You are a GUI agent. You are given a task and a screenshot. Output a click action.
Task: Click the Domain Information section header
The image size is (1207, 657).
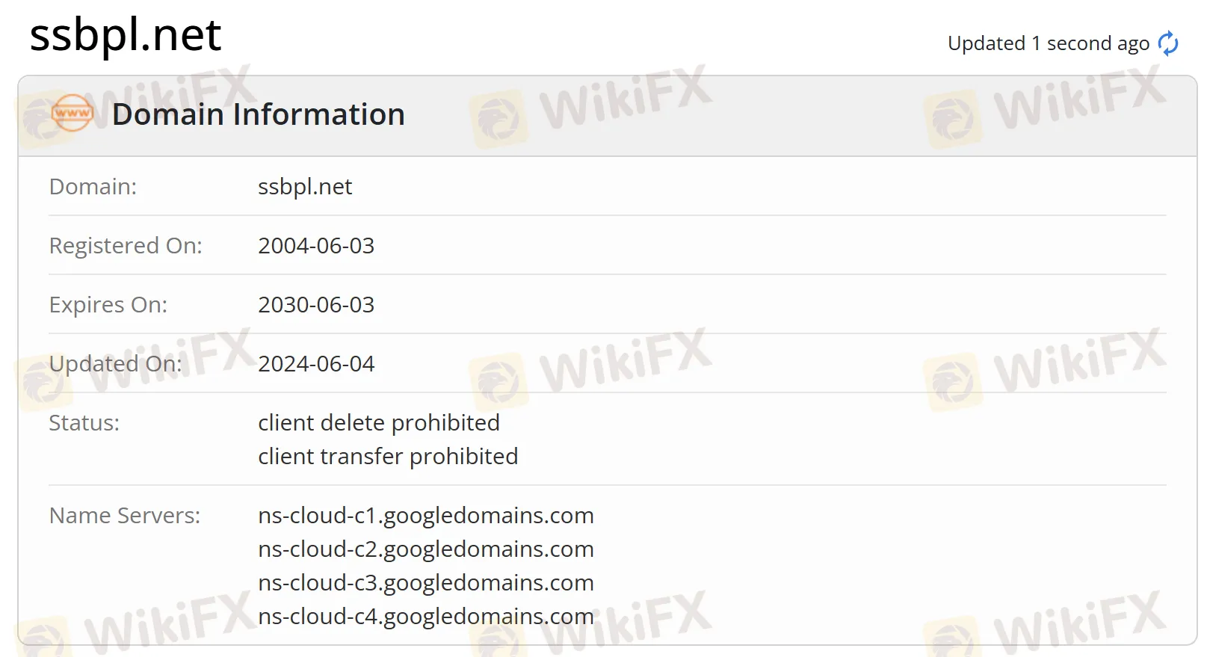[259, 114]
